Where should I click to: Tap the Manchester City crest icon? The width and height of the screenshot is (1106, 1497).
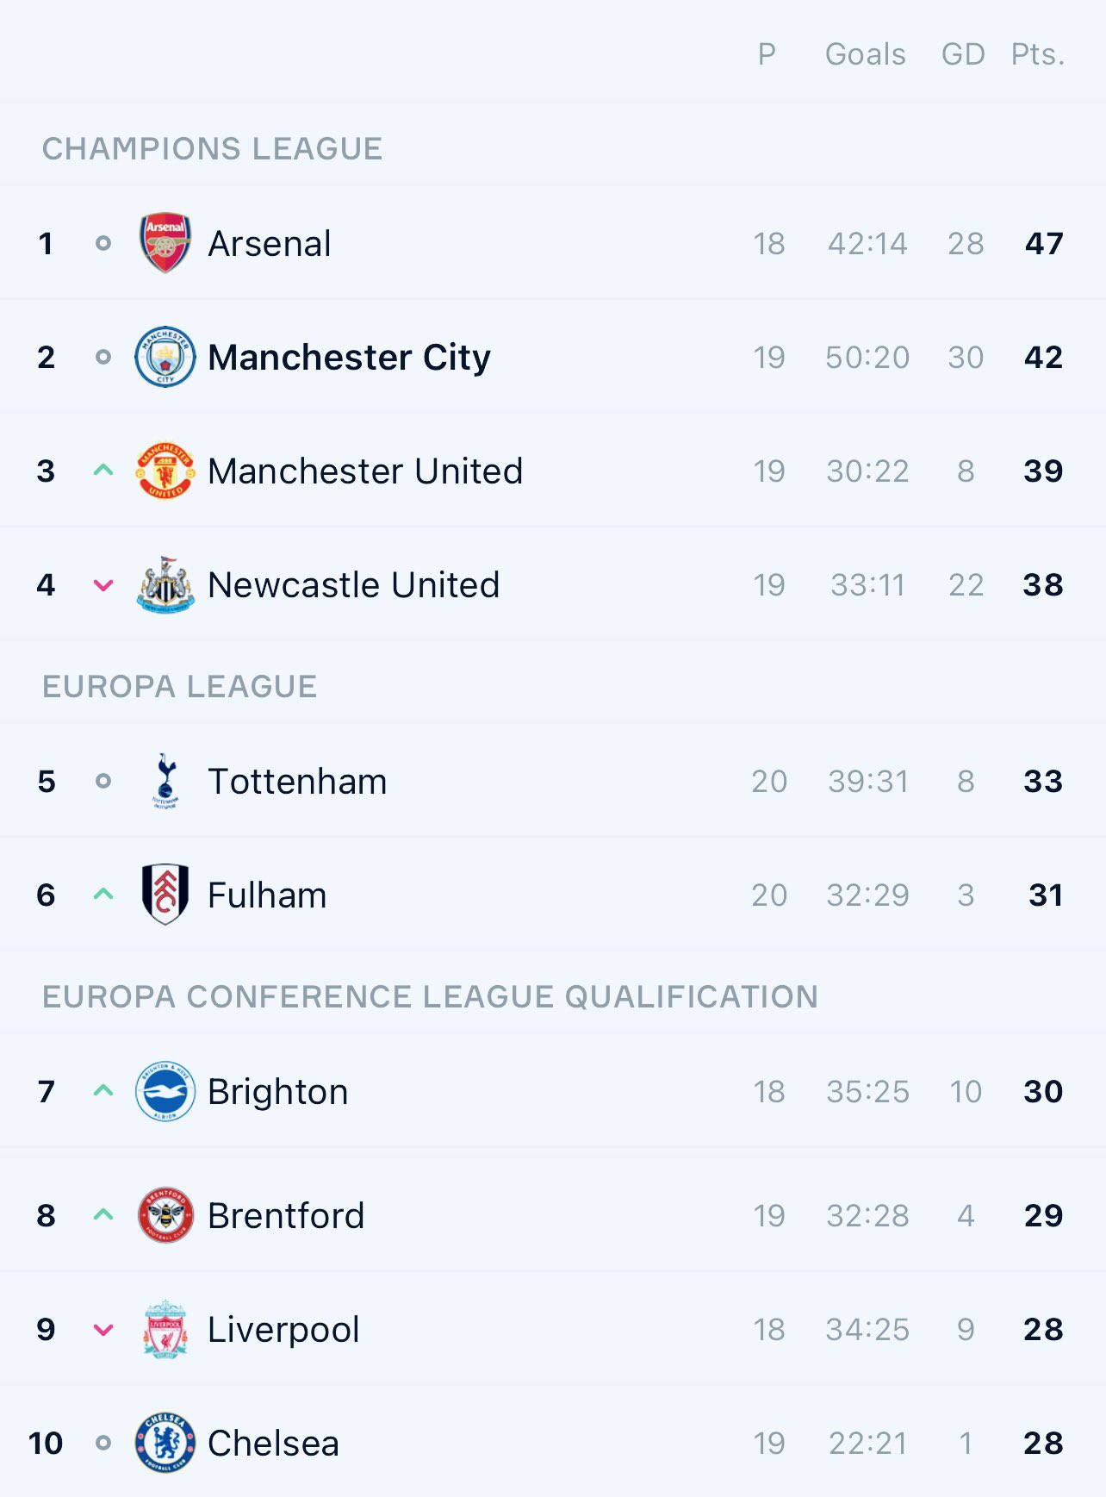165,357
